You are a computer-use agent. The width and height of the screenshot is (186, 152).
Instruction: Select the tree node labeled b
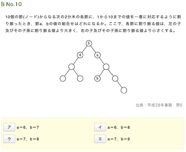click(x=97, y=78)
